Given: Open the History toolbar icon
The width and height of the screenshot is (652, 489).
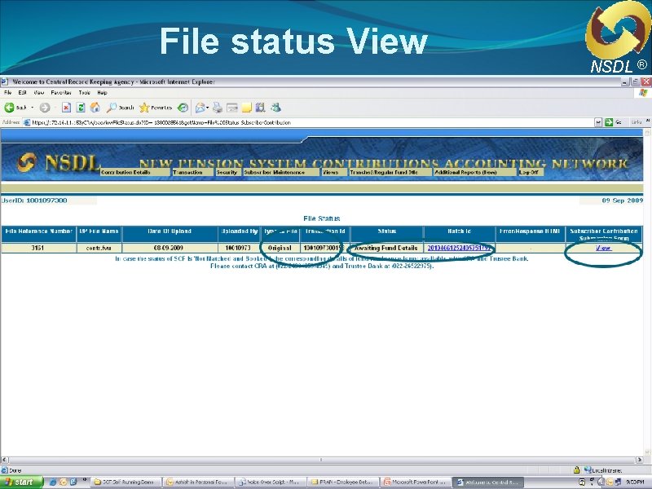Looking at the screenshot, I should coord(183,108).
